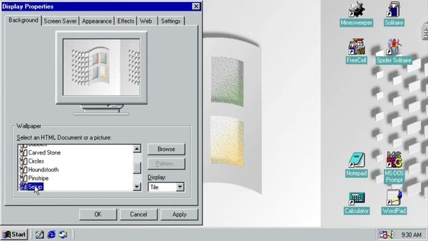
Task: Click the Houndstooth wallpaper file icon
Action: pos(23,169)
